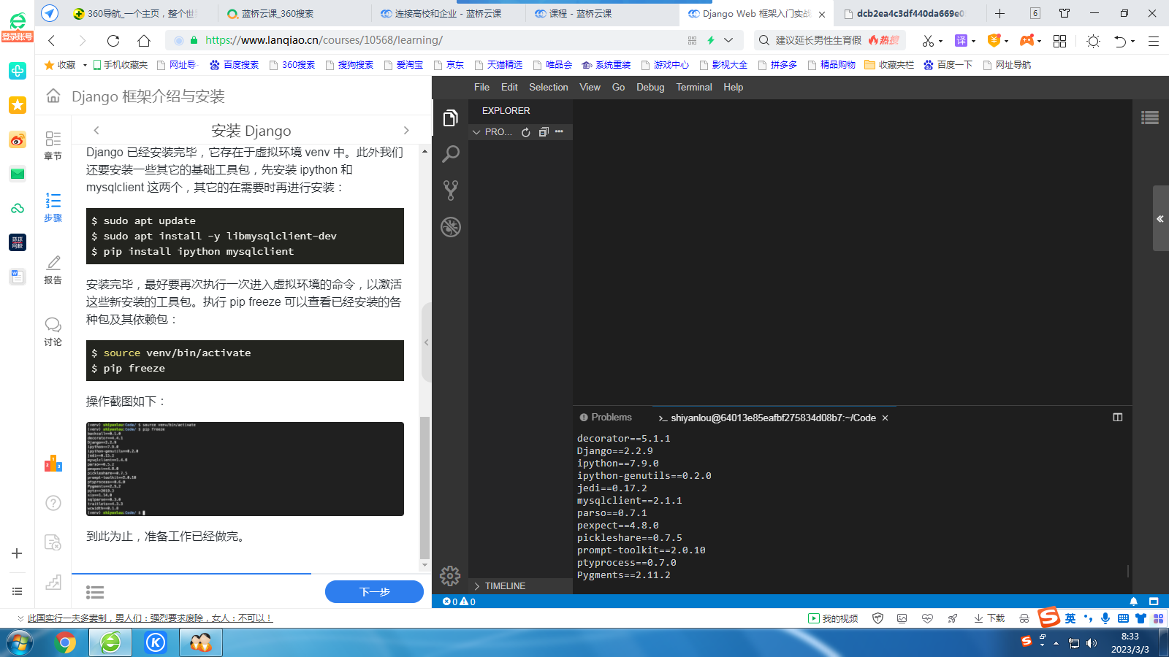Click the 下一步 next button
Image resolution: width=1169 pixels, height=657 pixels.
coord(374,592)
